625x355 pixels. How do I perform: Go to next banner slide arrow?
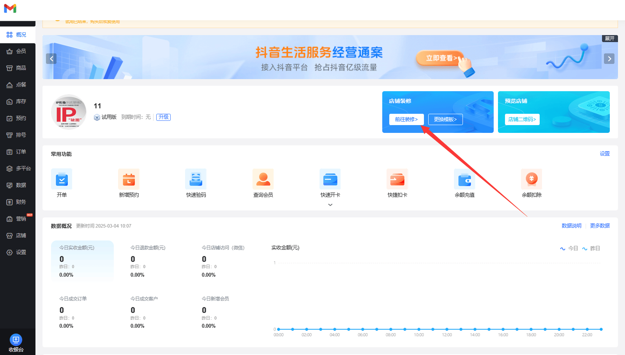(609, 58)
